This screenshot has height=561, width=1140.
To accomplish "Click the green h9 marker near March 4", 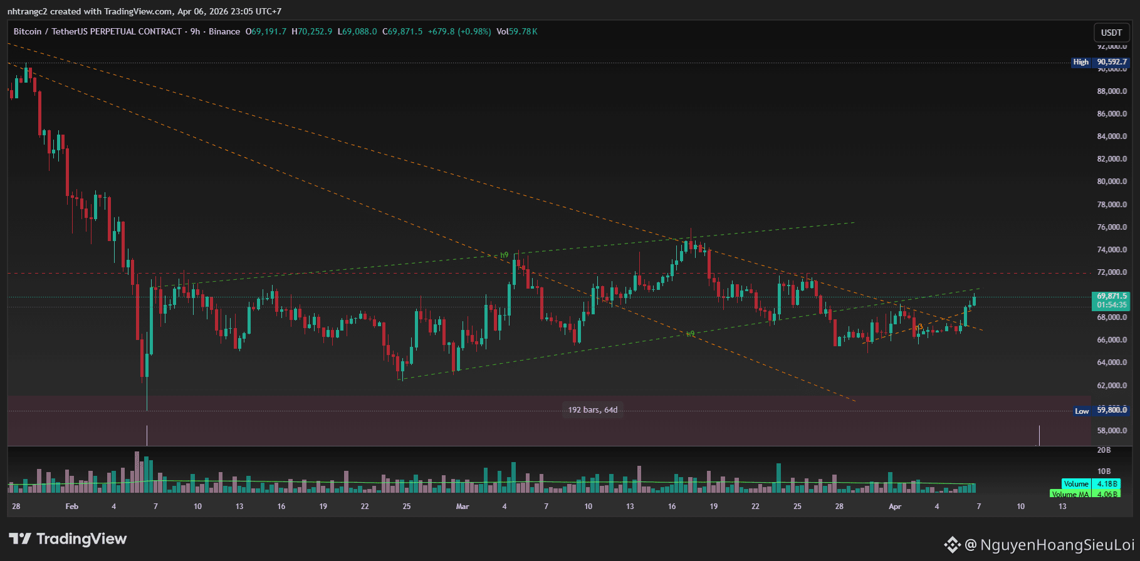I will [x=505, y=255].
